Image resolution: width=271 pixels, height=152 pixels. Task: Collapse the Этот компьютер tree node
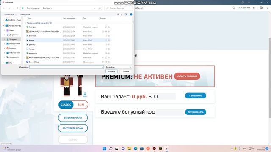click(3, 26)
